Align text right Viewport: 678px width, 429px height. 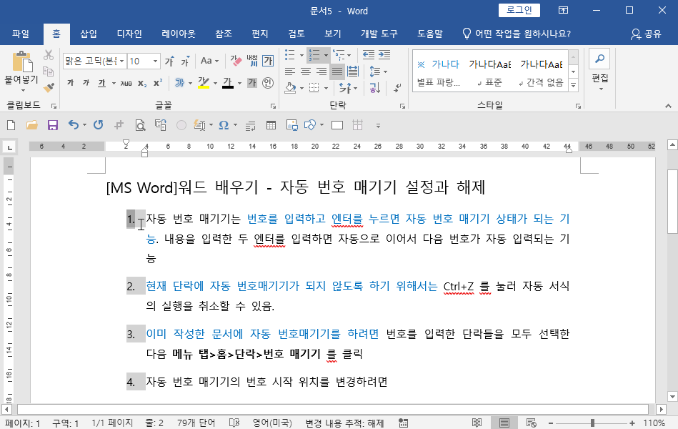pyautogui.click(x=321, y=71)
